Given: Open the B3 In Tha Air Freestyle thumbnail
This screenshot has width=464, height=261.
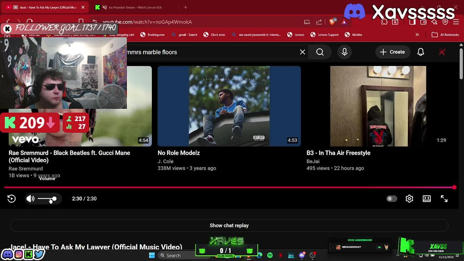Looking at the screenshot, I should coord(378,106).
